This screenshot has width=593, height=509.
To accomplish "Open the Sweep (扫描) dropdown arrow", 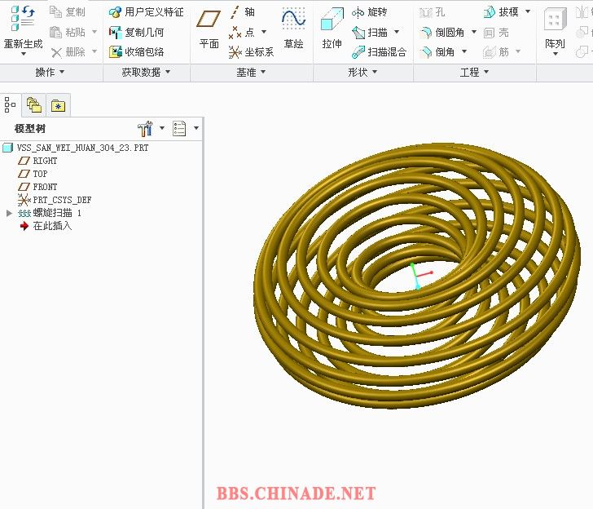I will click(x=397, y=32).
